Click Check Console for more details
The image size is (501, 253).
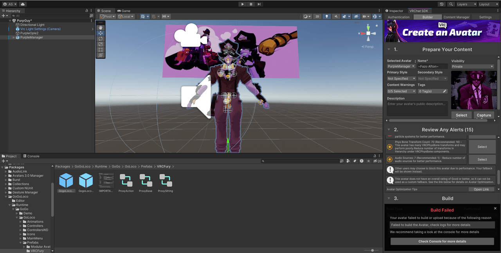point(442,241)
